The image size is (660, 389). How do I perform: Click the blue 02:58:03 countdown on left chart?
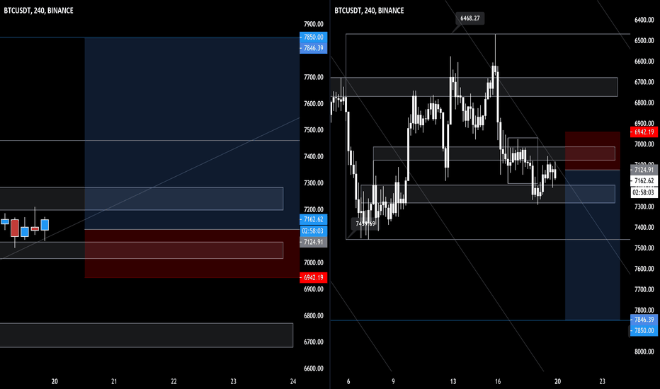(313, 231)
